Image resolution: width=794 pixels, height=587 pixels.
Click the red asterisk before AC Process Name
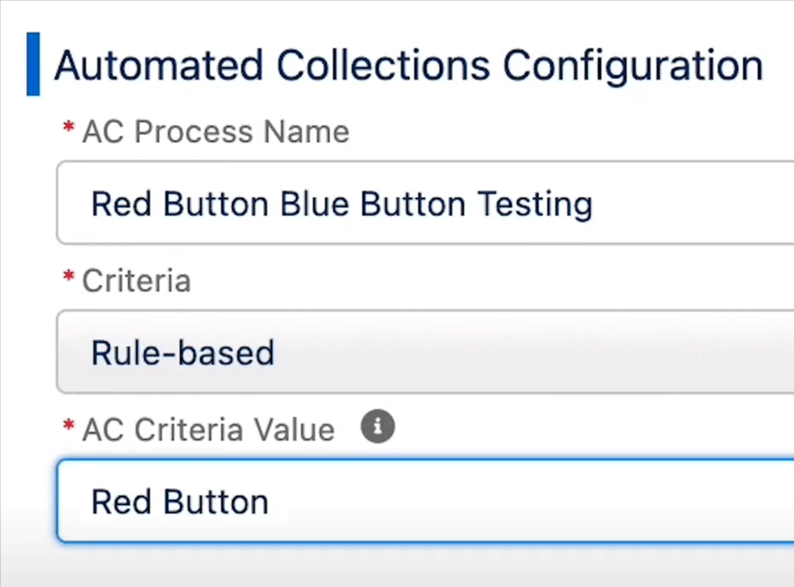[x=68, y=127]
